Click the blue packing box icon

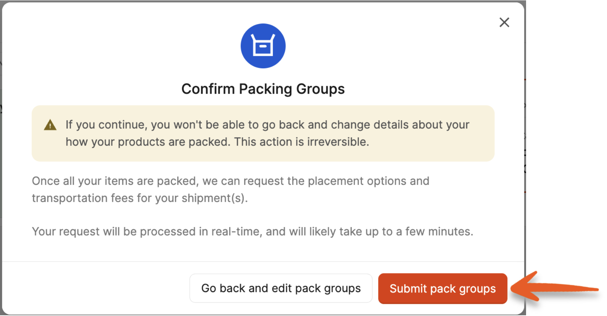263,46
